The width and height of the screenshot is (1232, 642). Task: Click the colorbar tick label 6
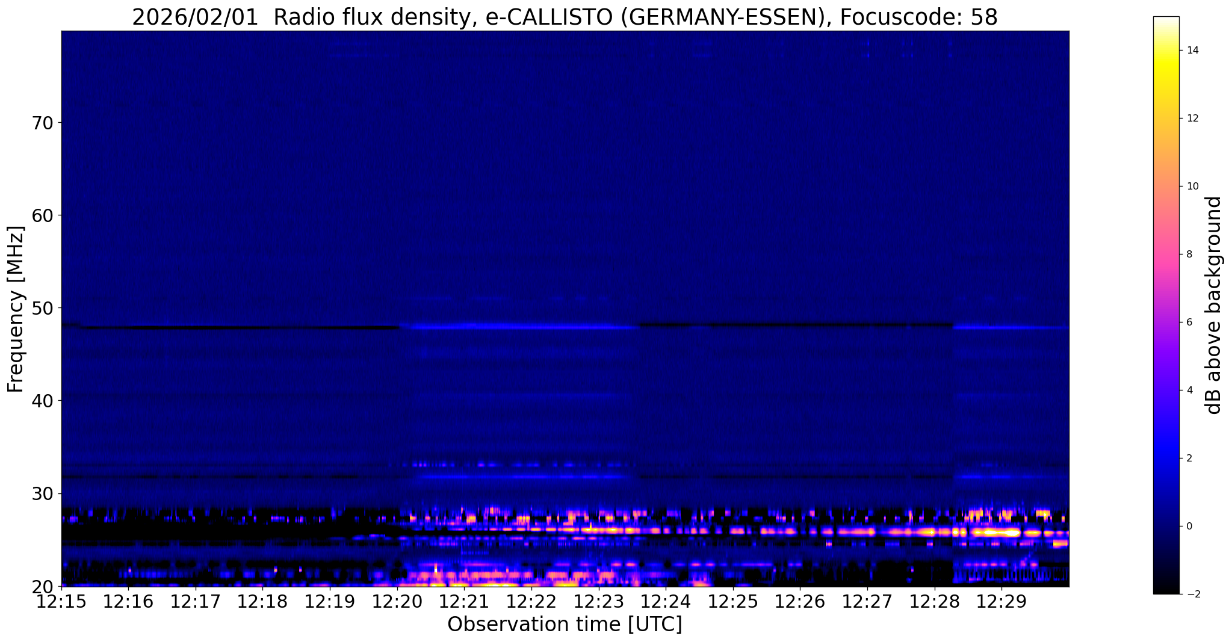click(1189, 323)
